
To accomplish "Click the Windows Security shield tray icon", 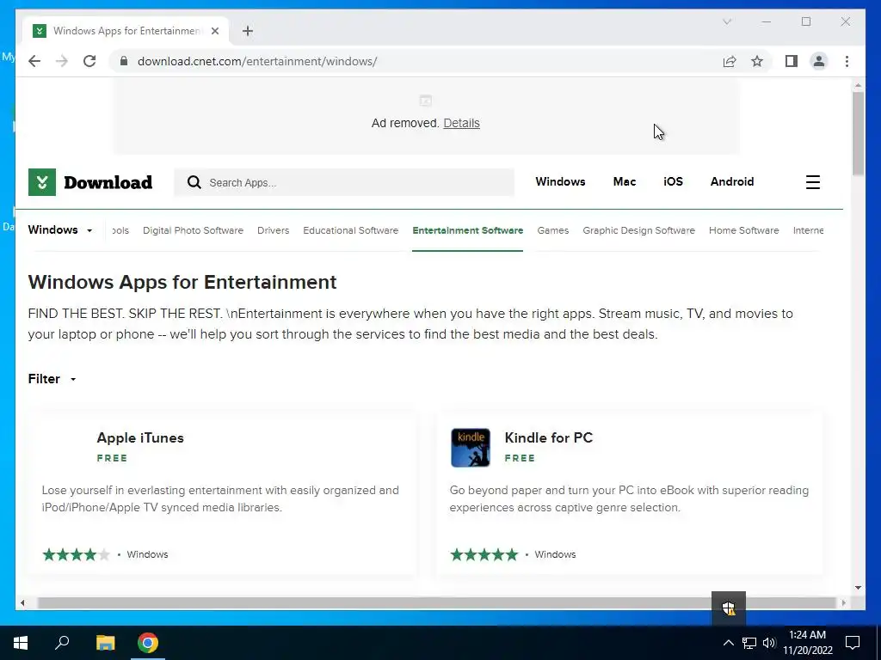I will point(729,608).
